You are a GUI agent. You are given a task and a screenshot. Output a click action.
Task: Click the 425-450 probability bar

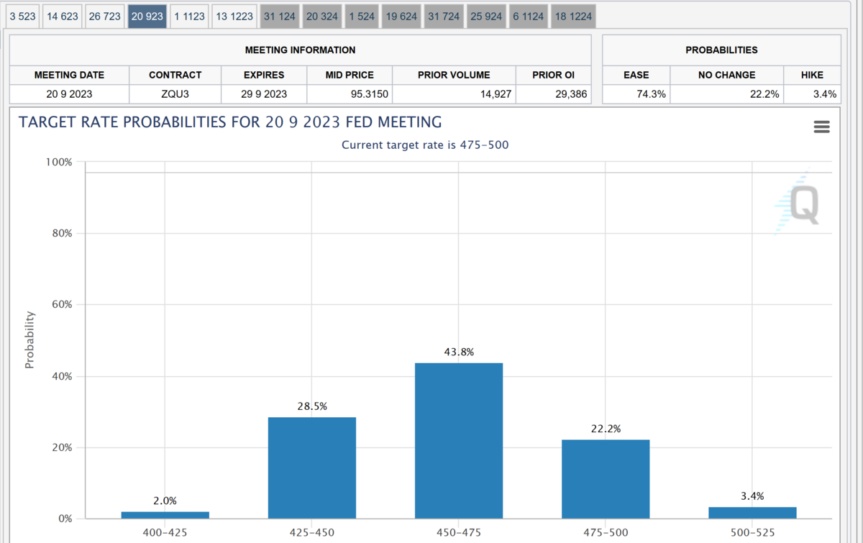click(x=312, y=467)
